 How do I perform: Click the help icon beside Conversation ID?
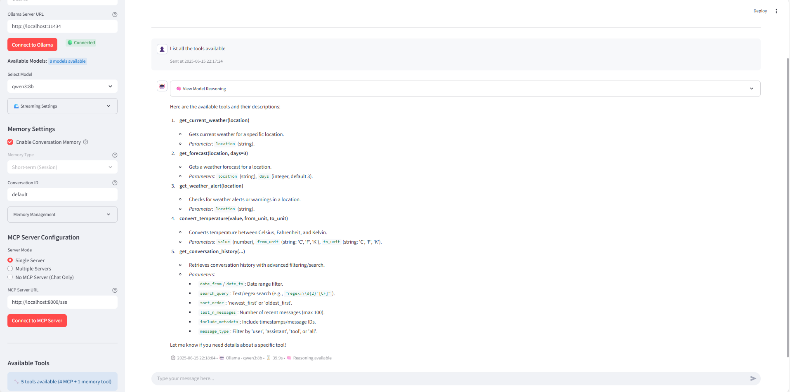tap(115, 183)
